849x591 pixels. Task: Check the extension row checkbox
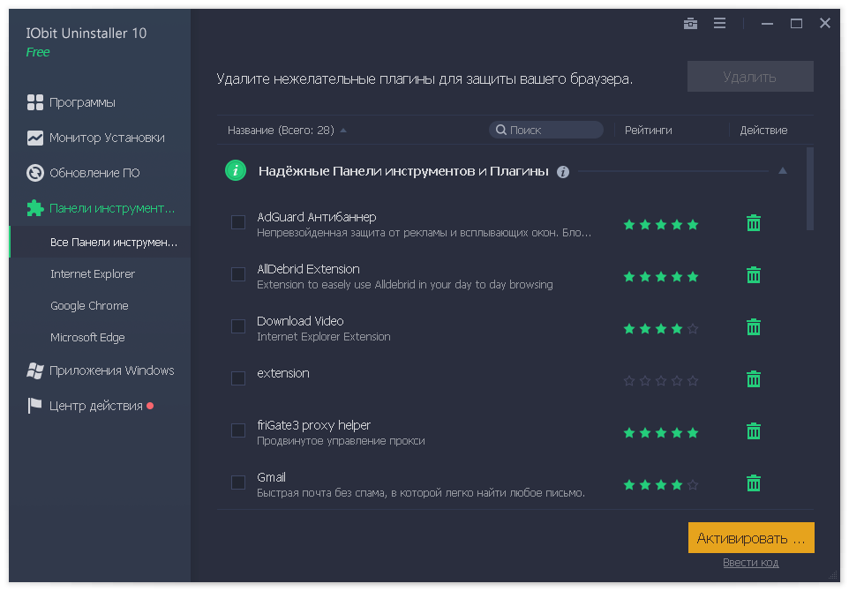(238, 378)
